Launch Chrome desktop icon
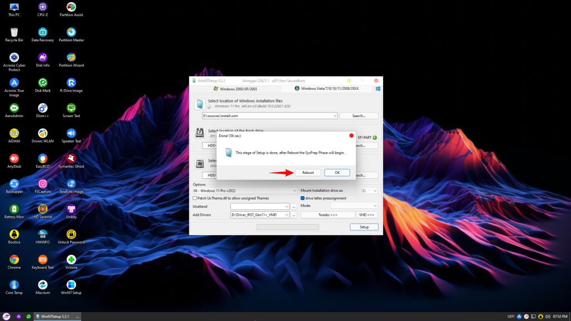Viewport: 571px width, 321px height. 14,262
